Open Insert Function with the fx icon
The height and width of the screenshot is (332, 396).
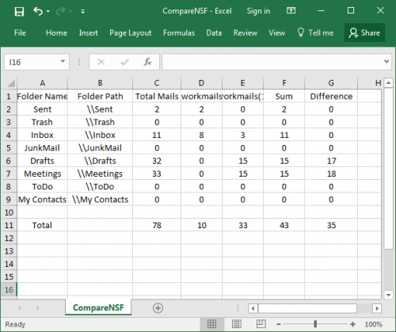[x=147, y=62]
